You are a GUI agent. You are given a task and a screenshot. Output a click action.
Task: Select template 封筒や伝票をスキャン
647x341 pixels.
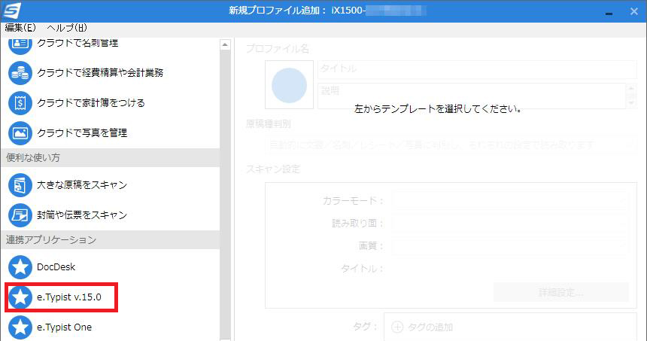click(82, 215)
